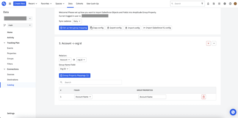
Task: Open the Org ID group name field dropdown
Action: tap(64, 69)
